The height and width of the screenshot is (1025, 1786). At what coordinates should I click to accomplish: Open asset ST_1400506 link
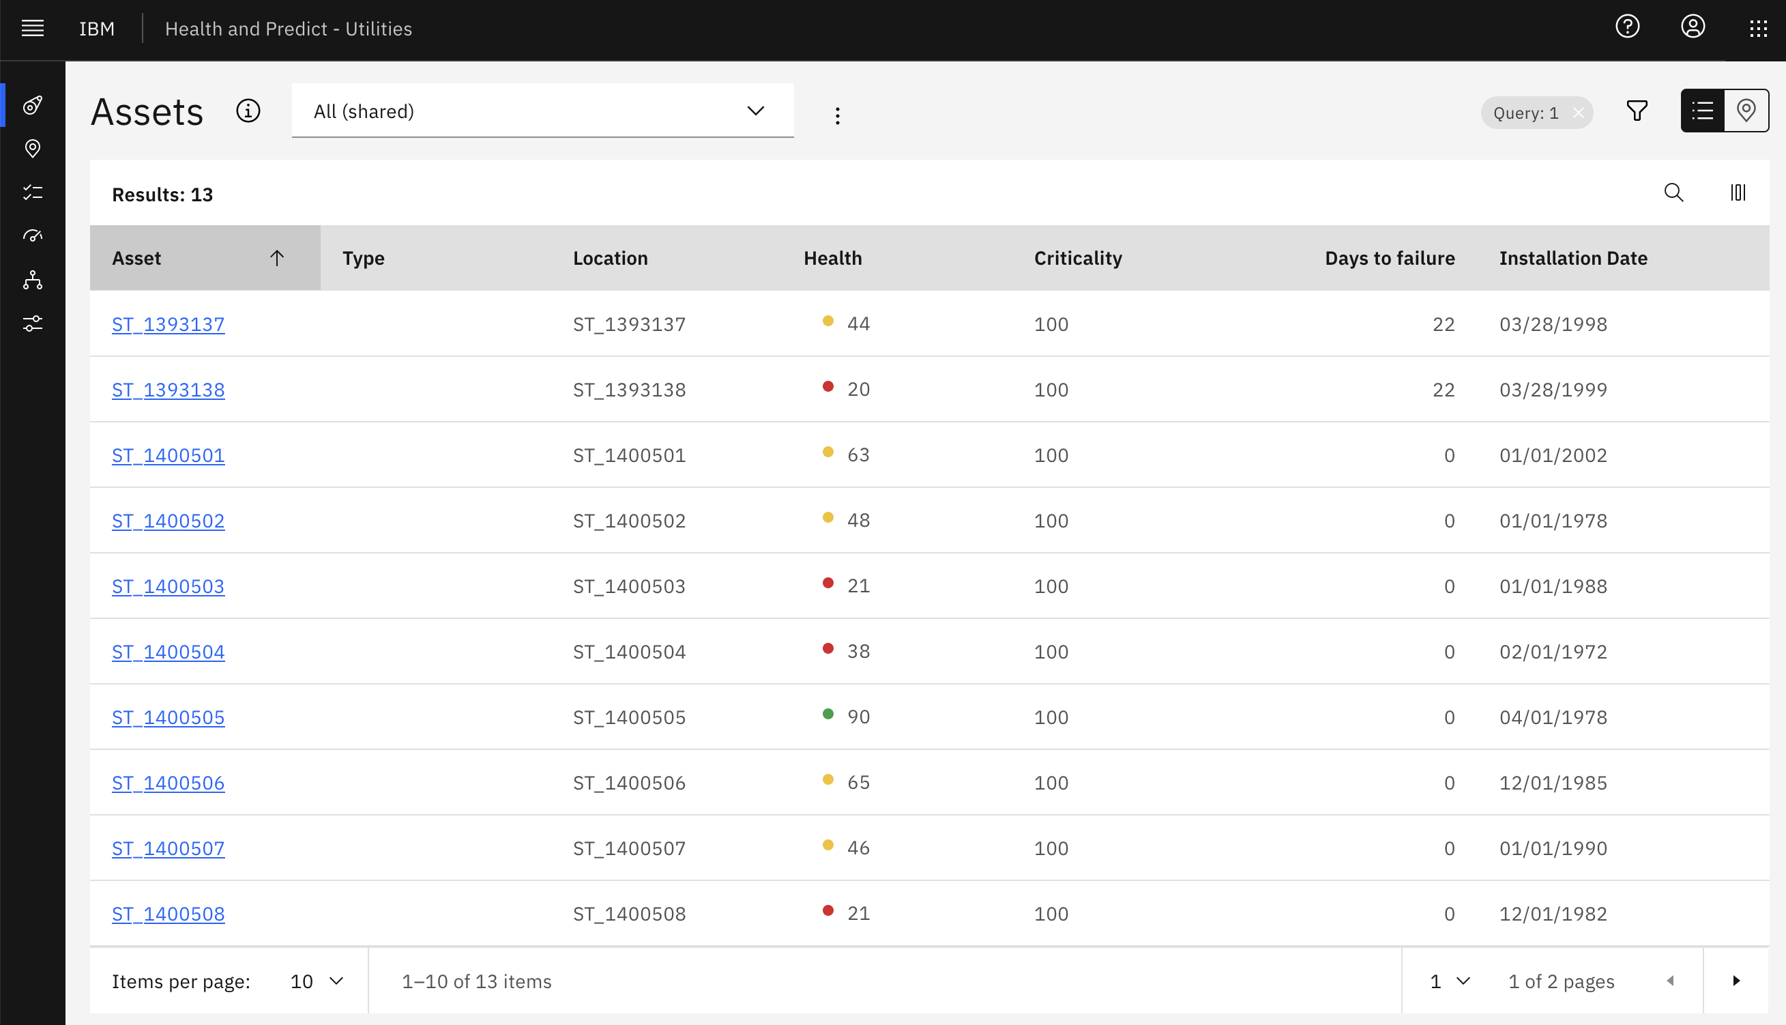(x=169, y=782)
